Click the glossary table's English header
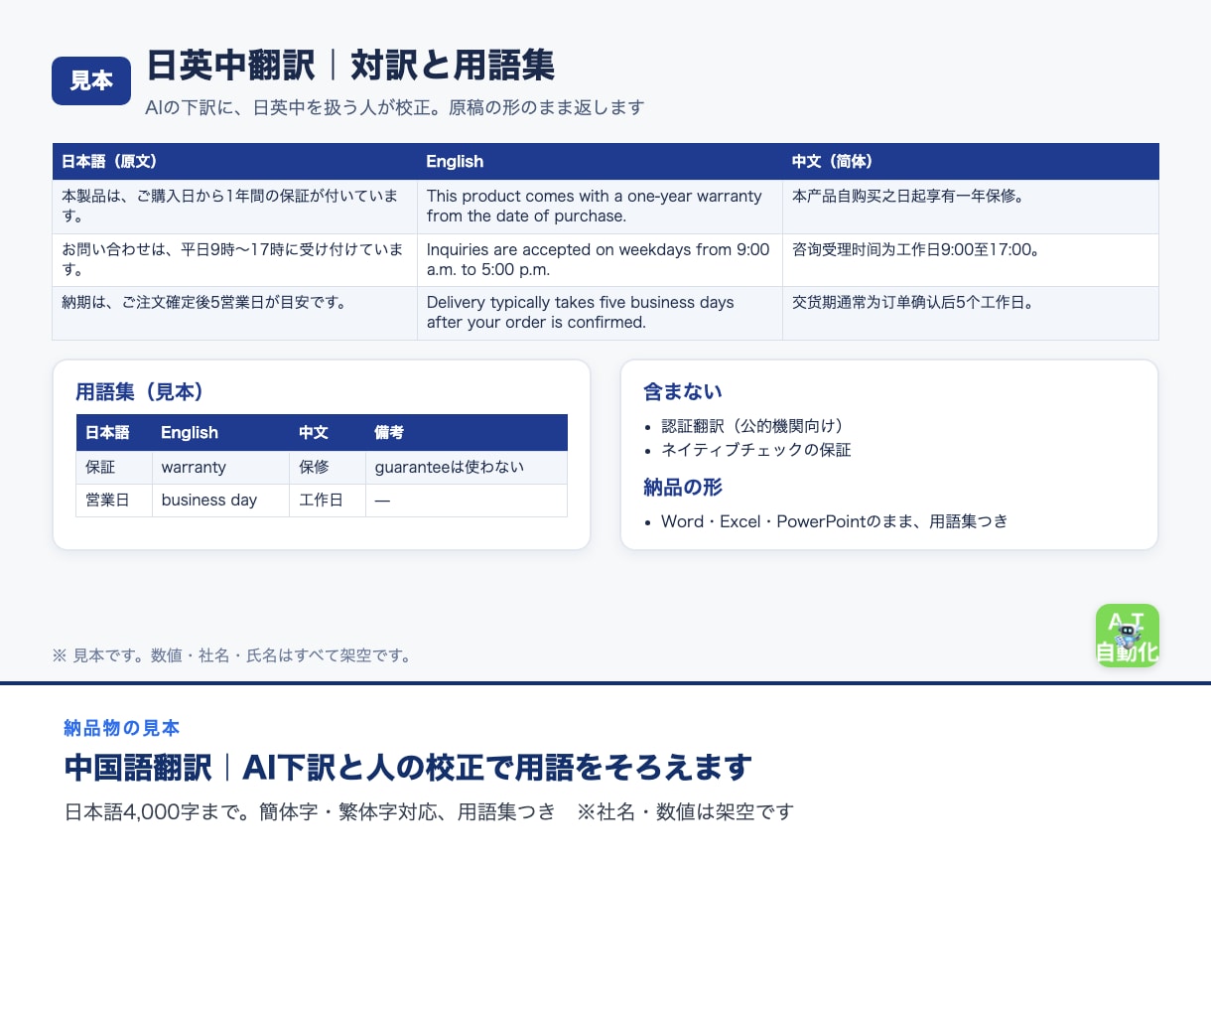1211x1009 pixels. click(220, 433)
